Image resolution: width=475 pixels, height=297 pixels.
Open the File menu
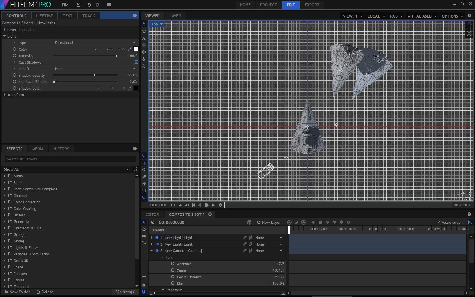pyautogui.click(x=65, y=5)
